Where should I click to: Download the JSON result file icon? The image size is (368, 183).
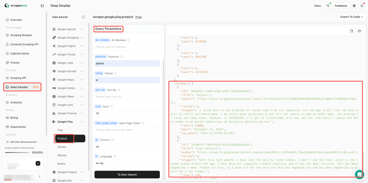(x=352, y=31)
